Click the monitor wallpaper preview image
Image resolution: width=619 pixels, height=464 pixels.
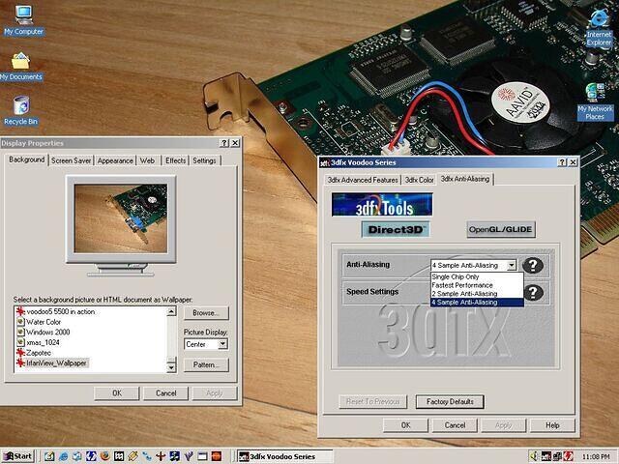[x=121, y=218]
